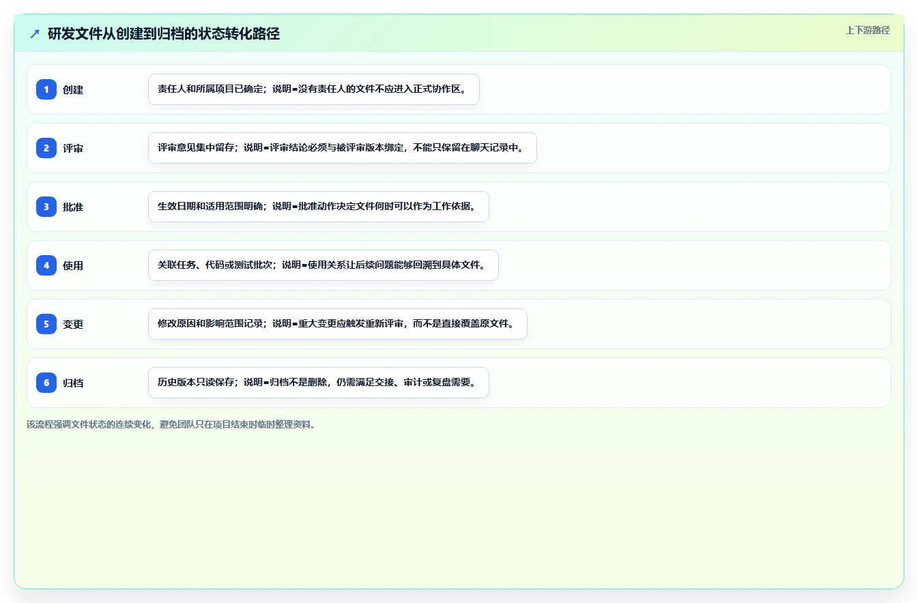Click step number badge 1
The height and width of the screenshot is (603, 918).
[x=46, y=89]
